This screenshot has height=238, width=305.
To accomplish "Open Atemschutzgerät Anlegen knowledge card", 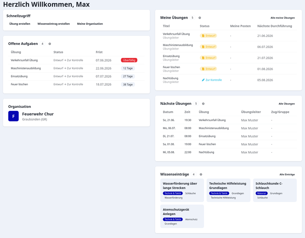I will [x=182, y=216].
